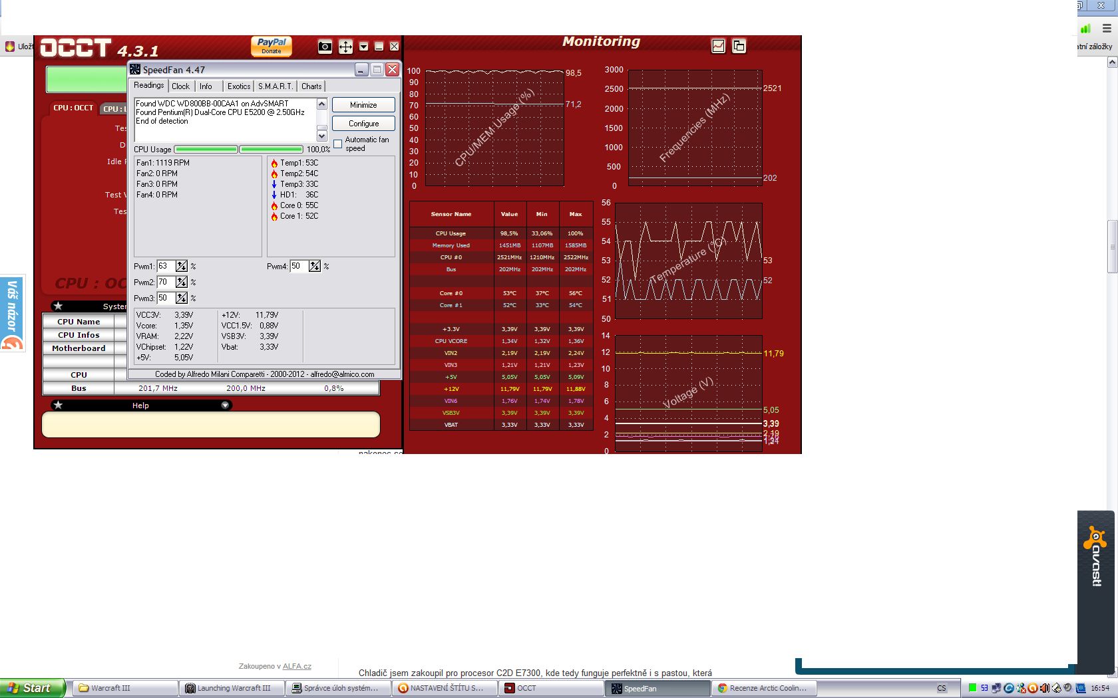Click the Pwm3 percentage input field
The image size is (1118, 698).
[165, 298]
